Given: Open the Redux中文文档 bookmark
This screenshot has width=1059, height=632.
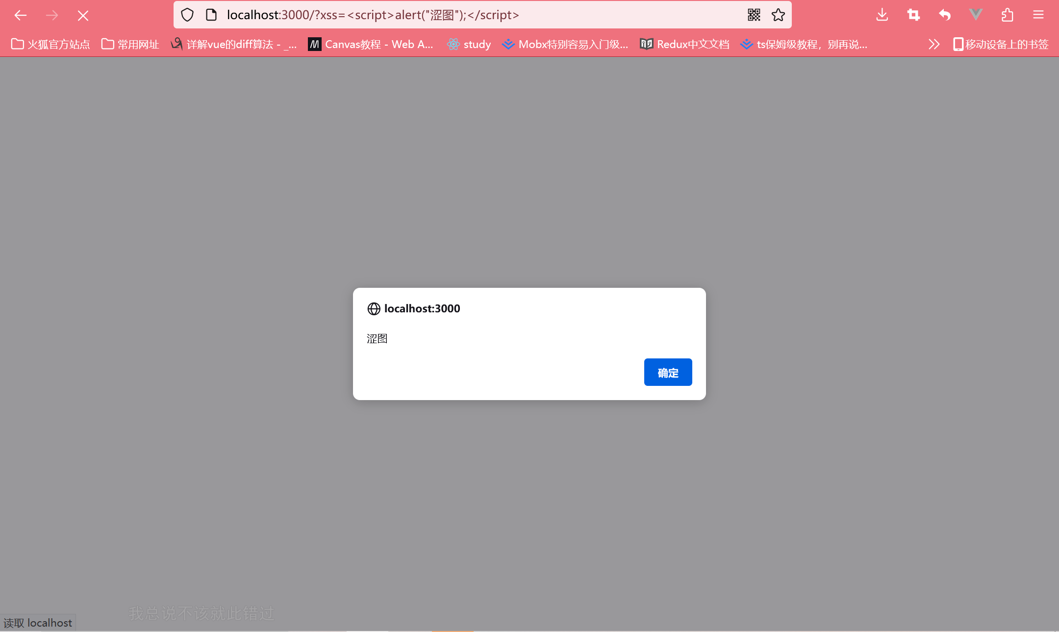Looking at the screenshot, I should pyautogui.click(x=685, y=44).
